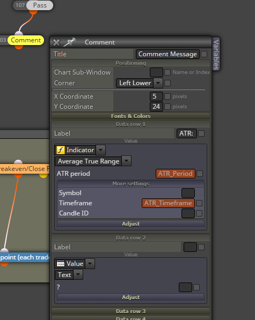The image size is (255, 320).
Task: Click the orange connector below Comment block
Action: click(x=19, y=47)
